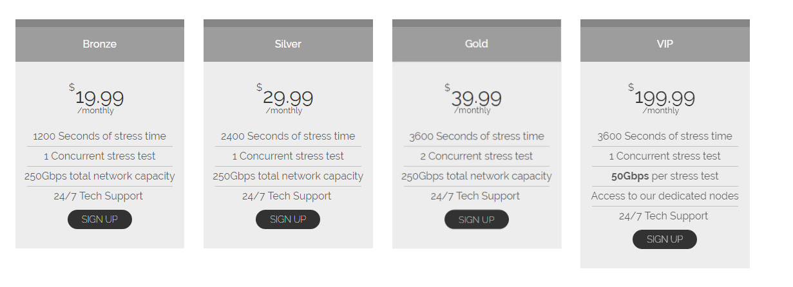This screenshot has height=287, width=793.
Task: Select the Bronze plan header
Action: [x=100, y=44]
